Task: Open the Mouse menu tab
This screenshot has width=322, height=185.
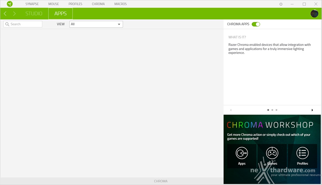Action: point(53,4)
